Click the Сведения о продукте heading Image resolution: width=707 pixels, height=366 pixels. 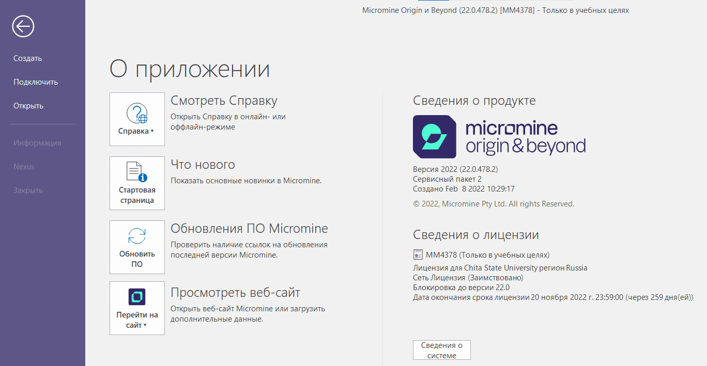pyautogui.click(x=474, y=101)
